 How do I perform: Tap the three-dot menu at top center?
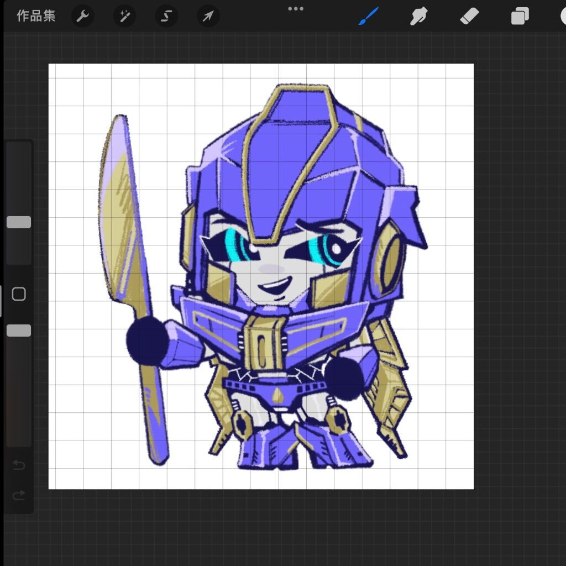coord(296,9)
